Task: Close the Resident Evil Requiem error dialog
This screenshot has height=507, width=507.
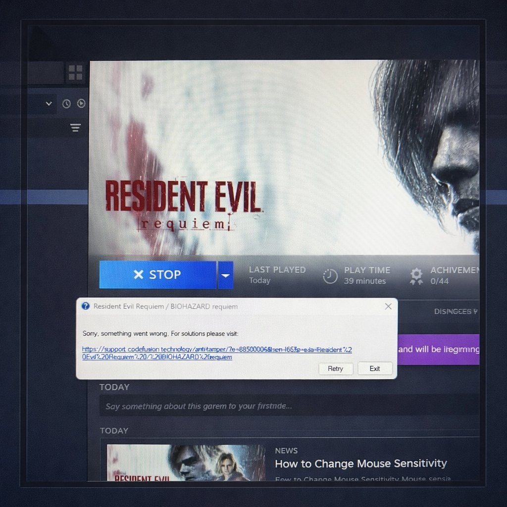Action: [x=388, y=306]
